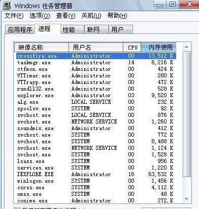Select the spoolsv.exe process

pos(96,108)
